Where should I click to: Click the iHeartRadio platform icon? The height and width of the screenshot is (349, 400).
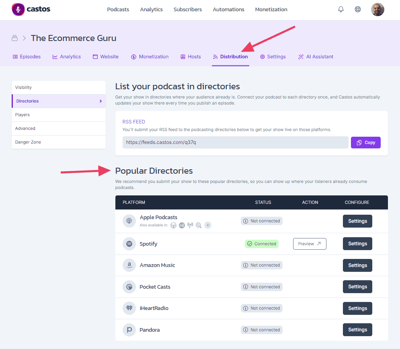click(x=129, y=308)
